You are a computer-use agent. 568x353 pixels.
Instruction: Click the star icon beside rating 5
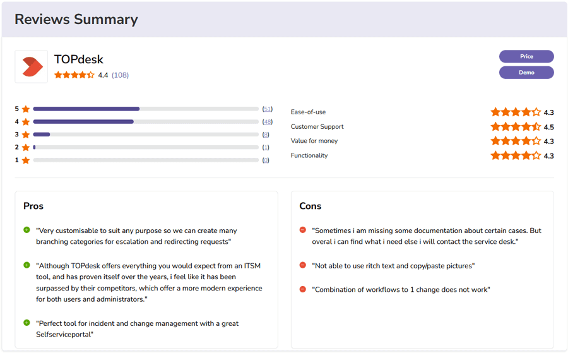pos(26,109)
